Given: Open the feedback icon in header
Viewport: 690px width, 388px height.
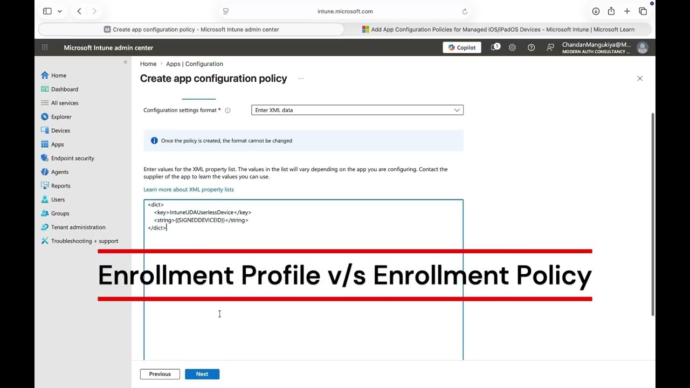Looking at the screenshot, I should 550,47.
